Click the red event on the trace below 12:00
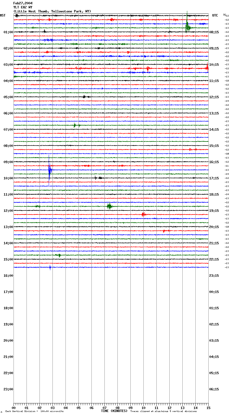The image size is (230, 415). 143,215
